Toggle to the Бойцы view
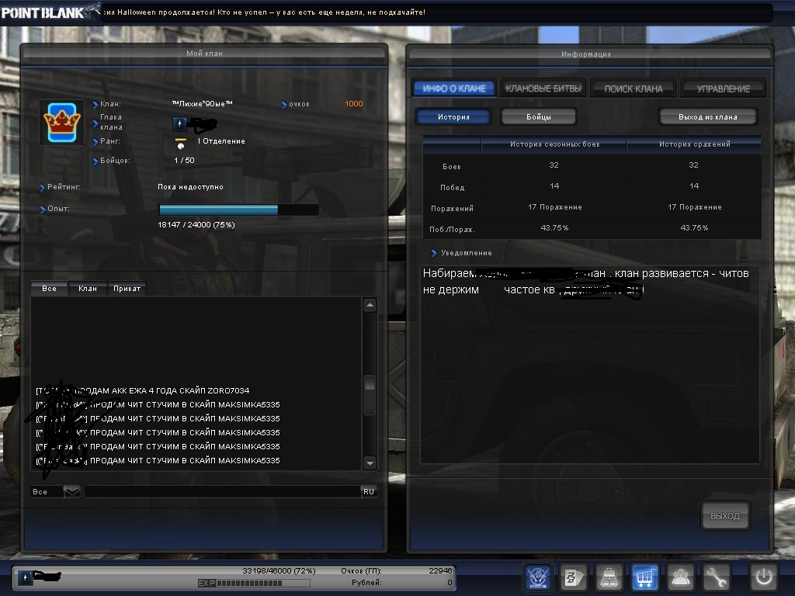This screenshot has height=596, width=795. (x=538, y=117)
